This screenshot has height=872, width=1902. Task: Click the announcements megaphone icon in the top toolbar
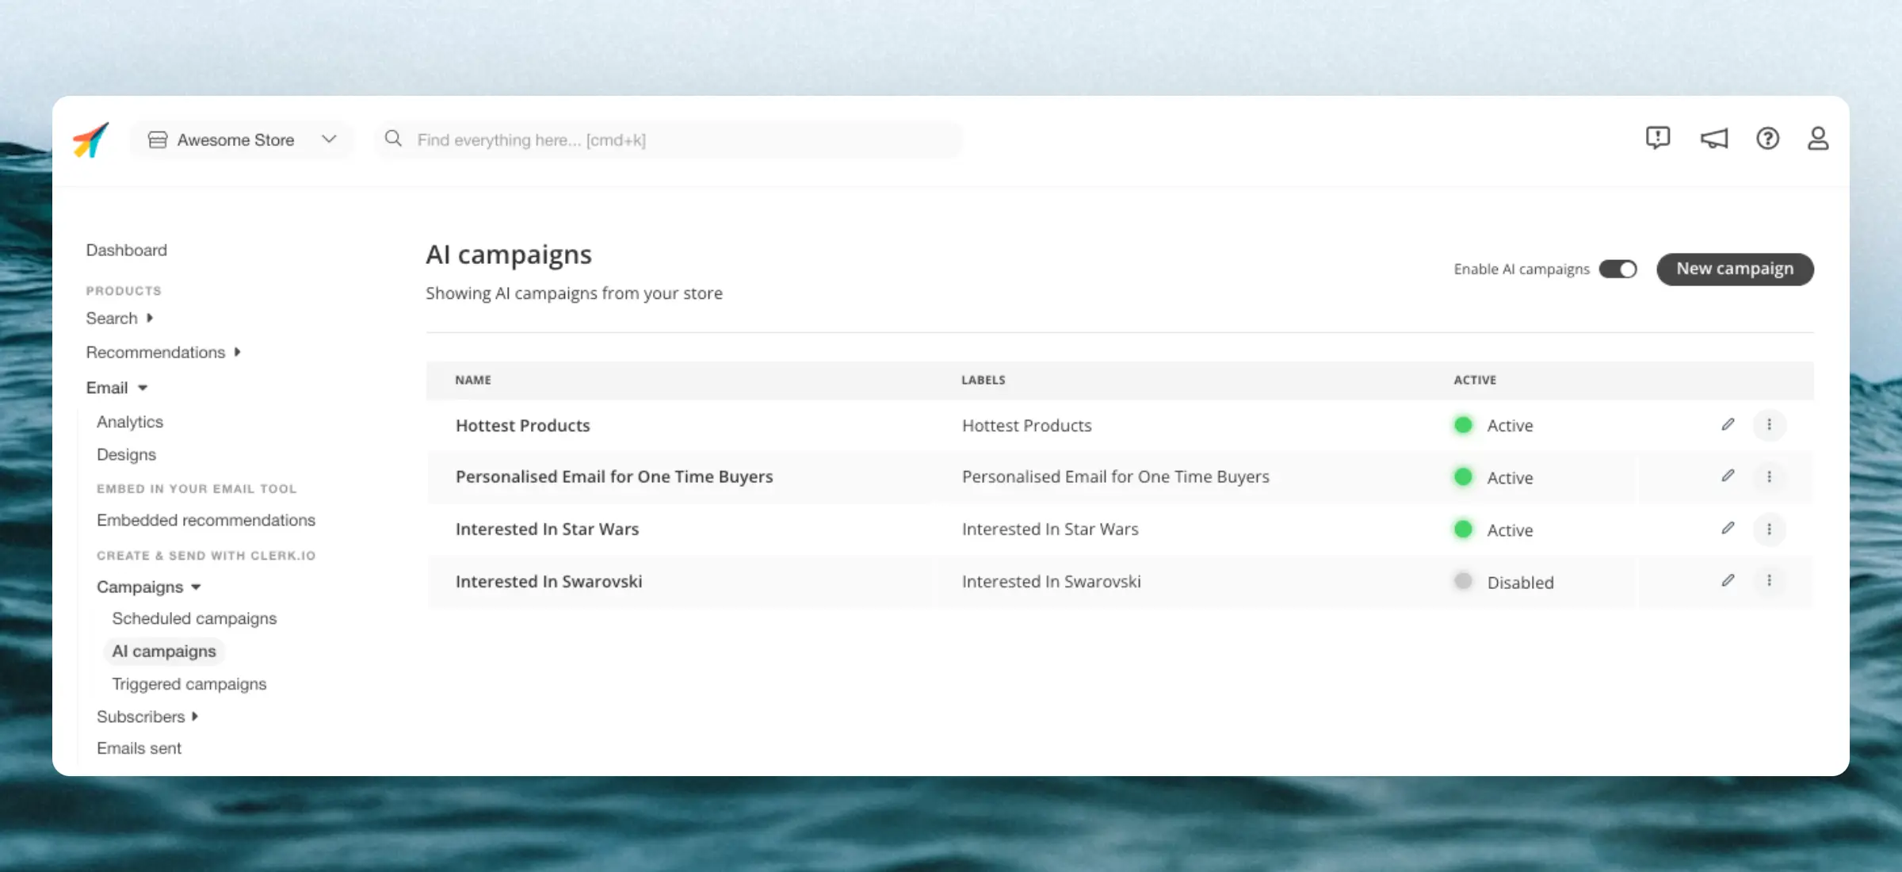click(x=1714, y=138)
